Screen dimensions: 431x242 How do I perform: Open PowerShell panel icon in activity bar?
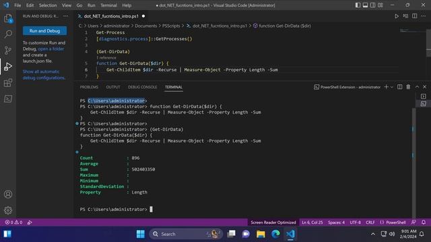pos(8,99)
